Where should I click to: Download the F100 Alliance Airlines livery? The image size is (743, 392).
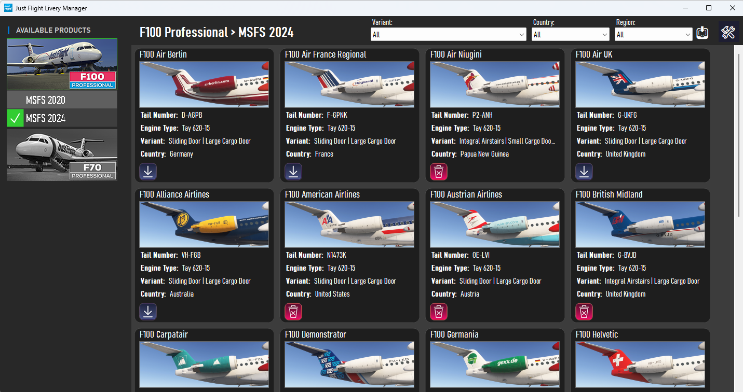pyautogui.click(x=148, y=312)
